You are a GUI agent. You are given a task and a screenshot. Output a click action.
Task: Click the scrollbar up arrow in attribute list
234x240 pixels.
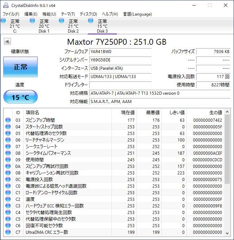[x=227, y=112]
